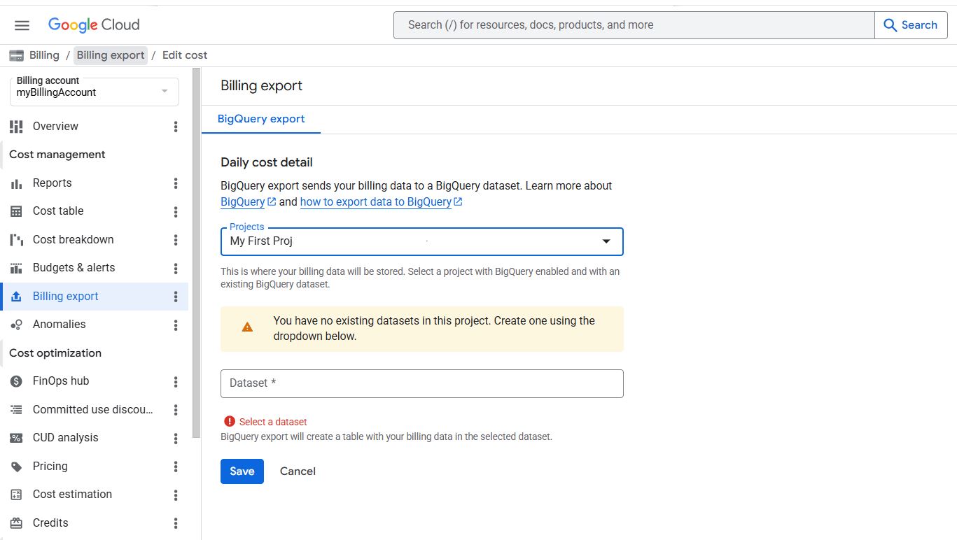Click the sidebar vertical scrollbar
This screenshot has width=957, height=540.
point(197,252)
